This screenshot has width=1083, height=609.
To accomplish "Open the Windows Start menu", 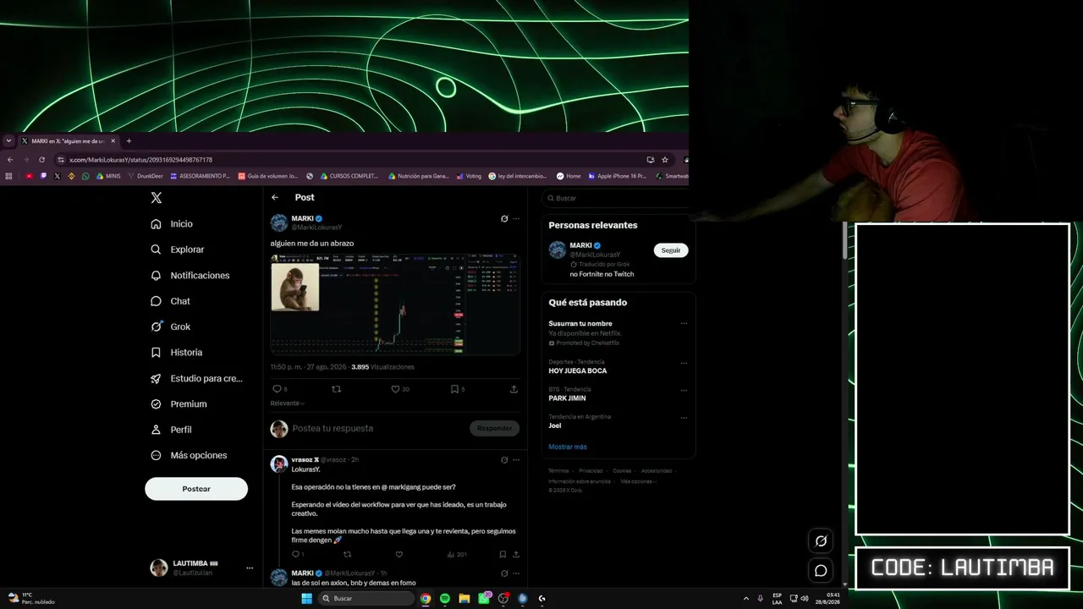I will point(307,599).
